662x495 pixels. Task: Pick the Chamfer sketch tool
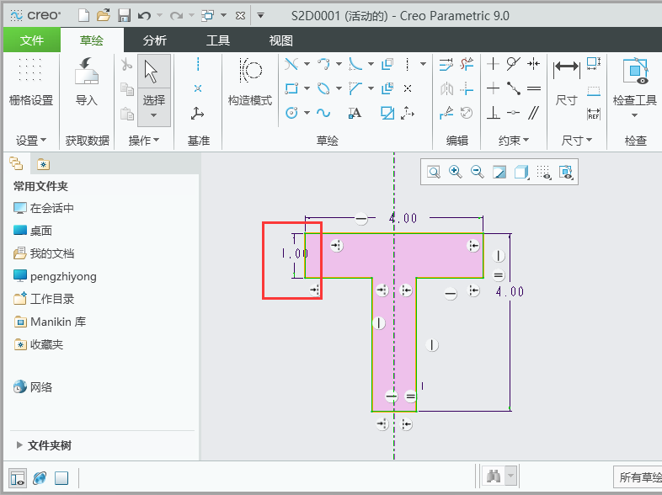(355, 88)
